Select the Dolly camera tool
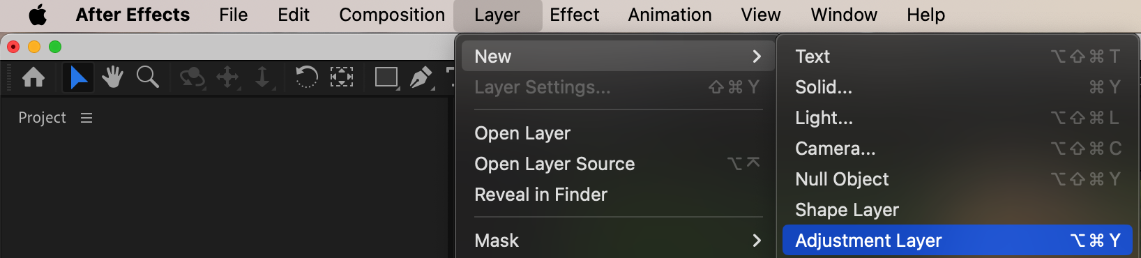This screenshot has width=1141, height=258. [262, 77]
